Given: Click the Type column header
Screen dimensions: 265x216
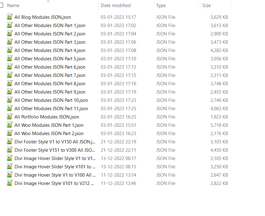Looking at the screenshot, I should (161, 6).
